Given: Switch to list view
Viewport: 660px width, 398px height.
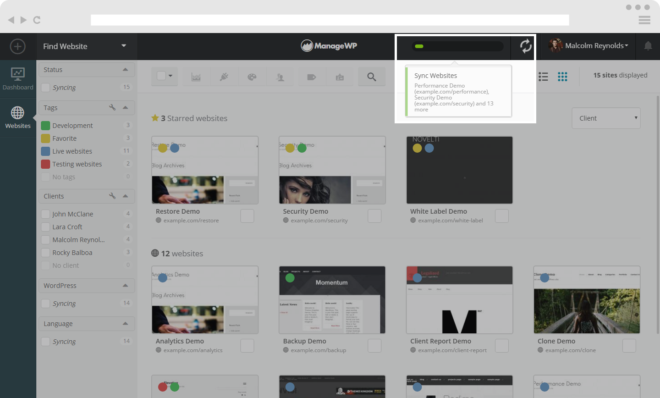Looking at the screenshot, I should tap(543, 77).
